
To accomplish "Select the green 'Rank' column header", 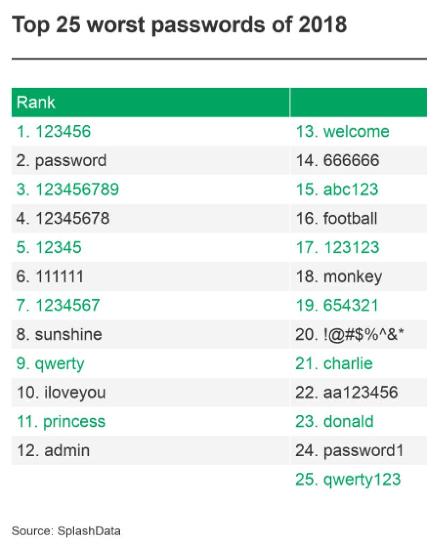I will click(x=36, y=102).
